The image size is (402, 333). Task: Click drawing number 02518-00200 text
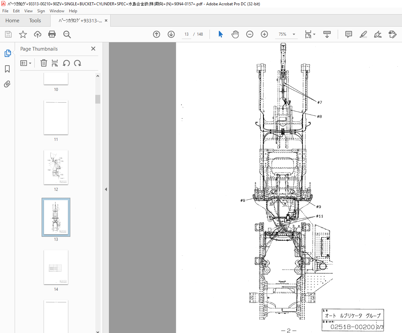[x=352, y=327]
